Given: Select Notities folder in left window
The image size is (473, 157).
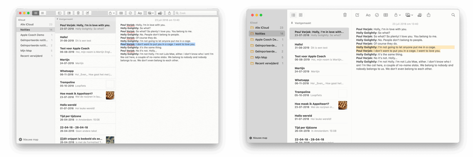Looking at the screenshot, I should click(35, 30).
